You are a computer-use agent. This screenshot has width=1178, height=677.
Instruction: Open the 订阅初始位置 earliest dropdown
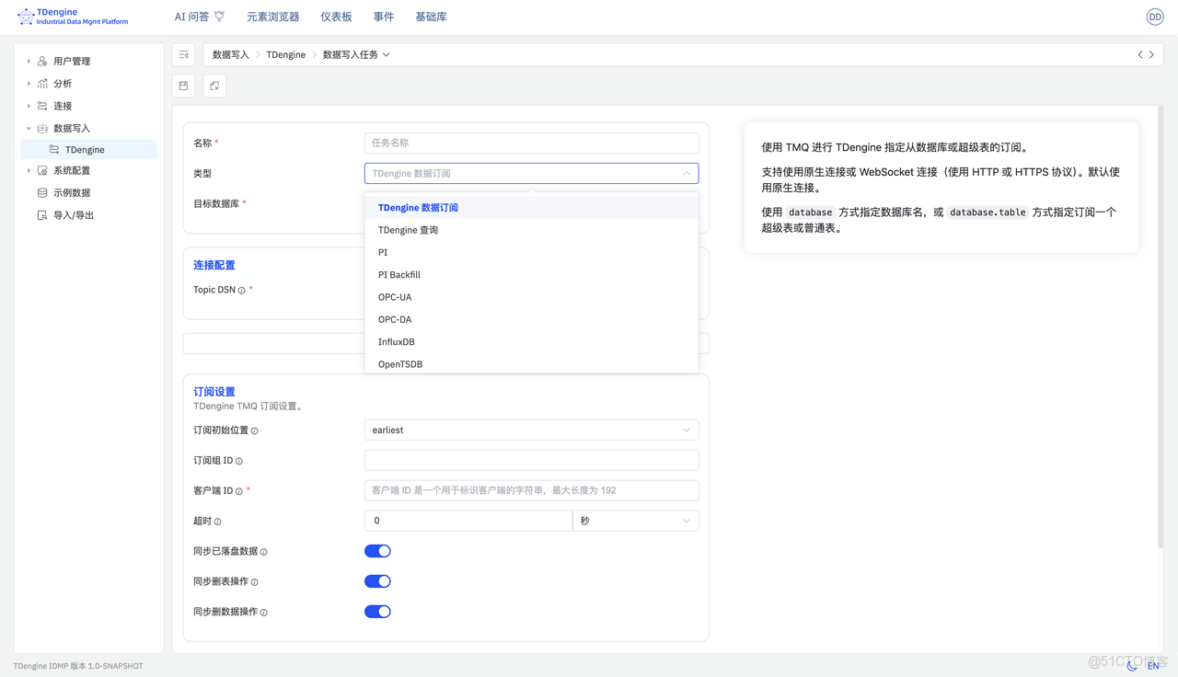pos(531,430)
